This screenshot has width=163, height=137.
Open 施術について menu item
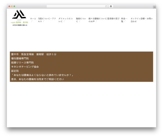[81, 20]
